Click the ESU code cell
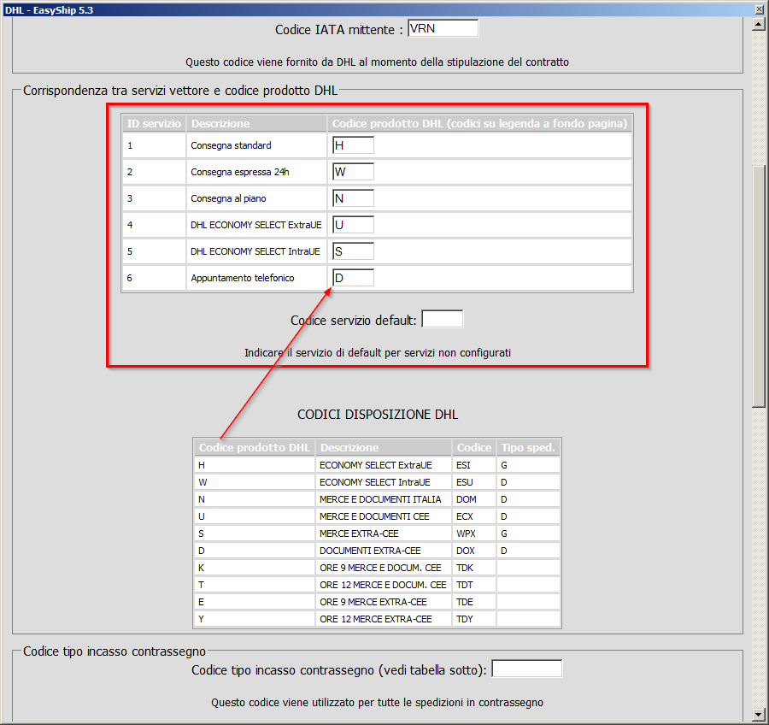 click(x=473, y=482)
